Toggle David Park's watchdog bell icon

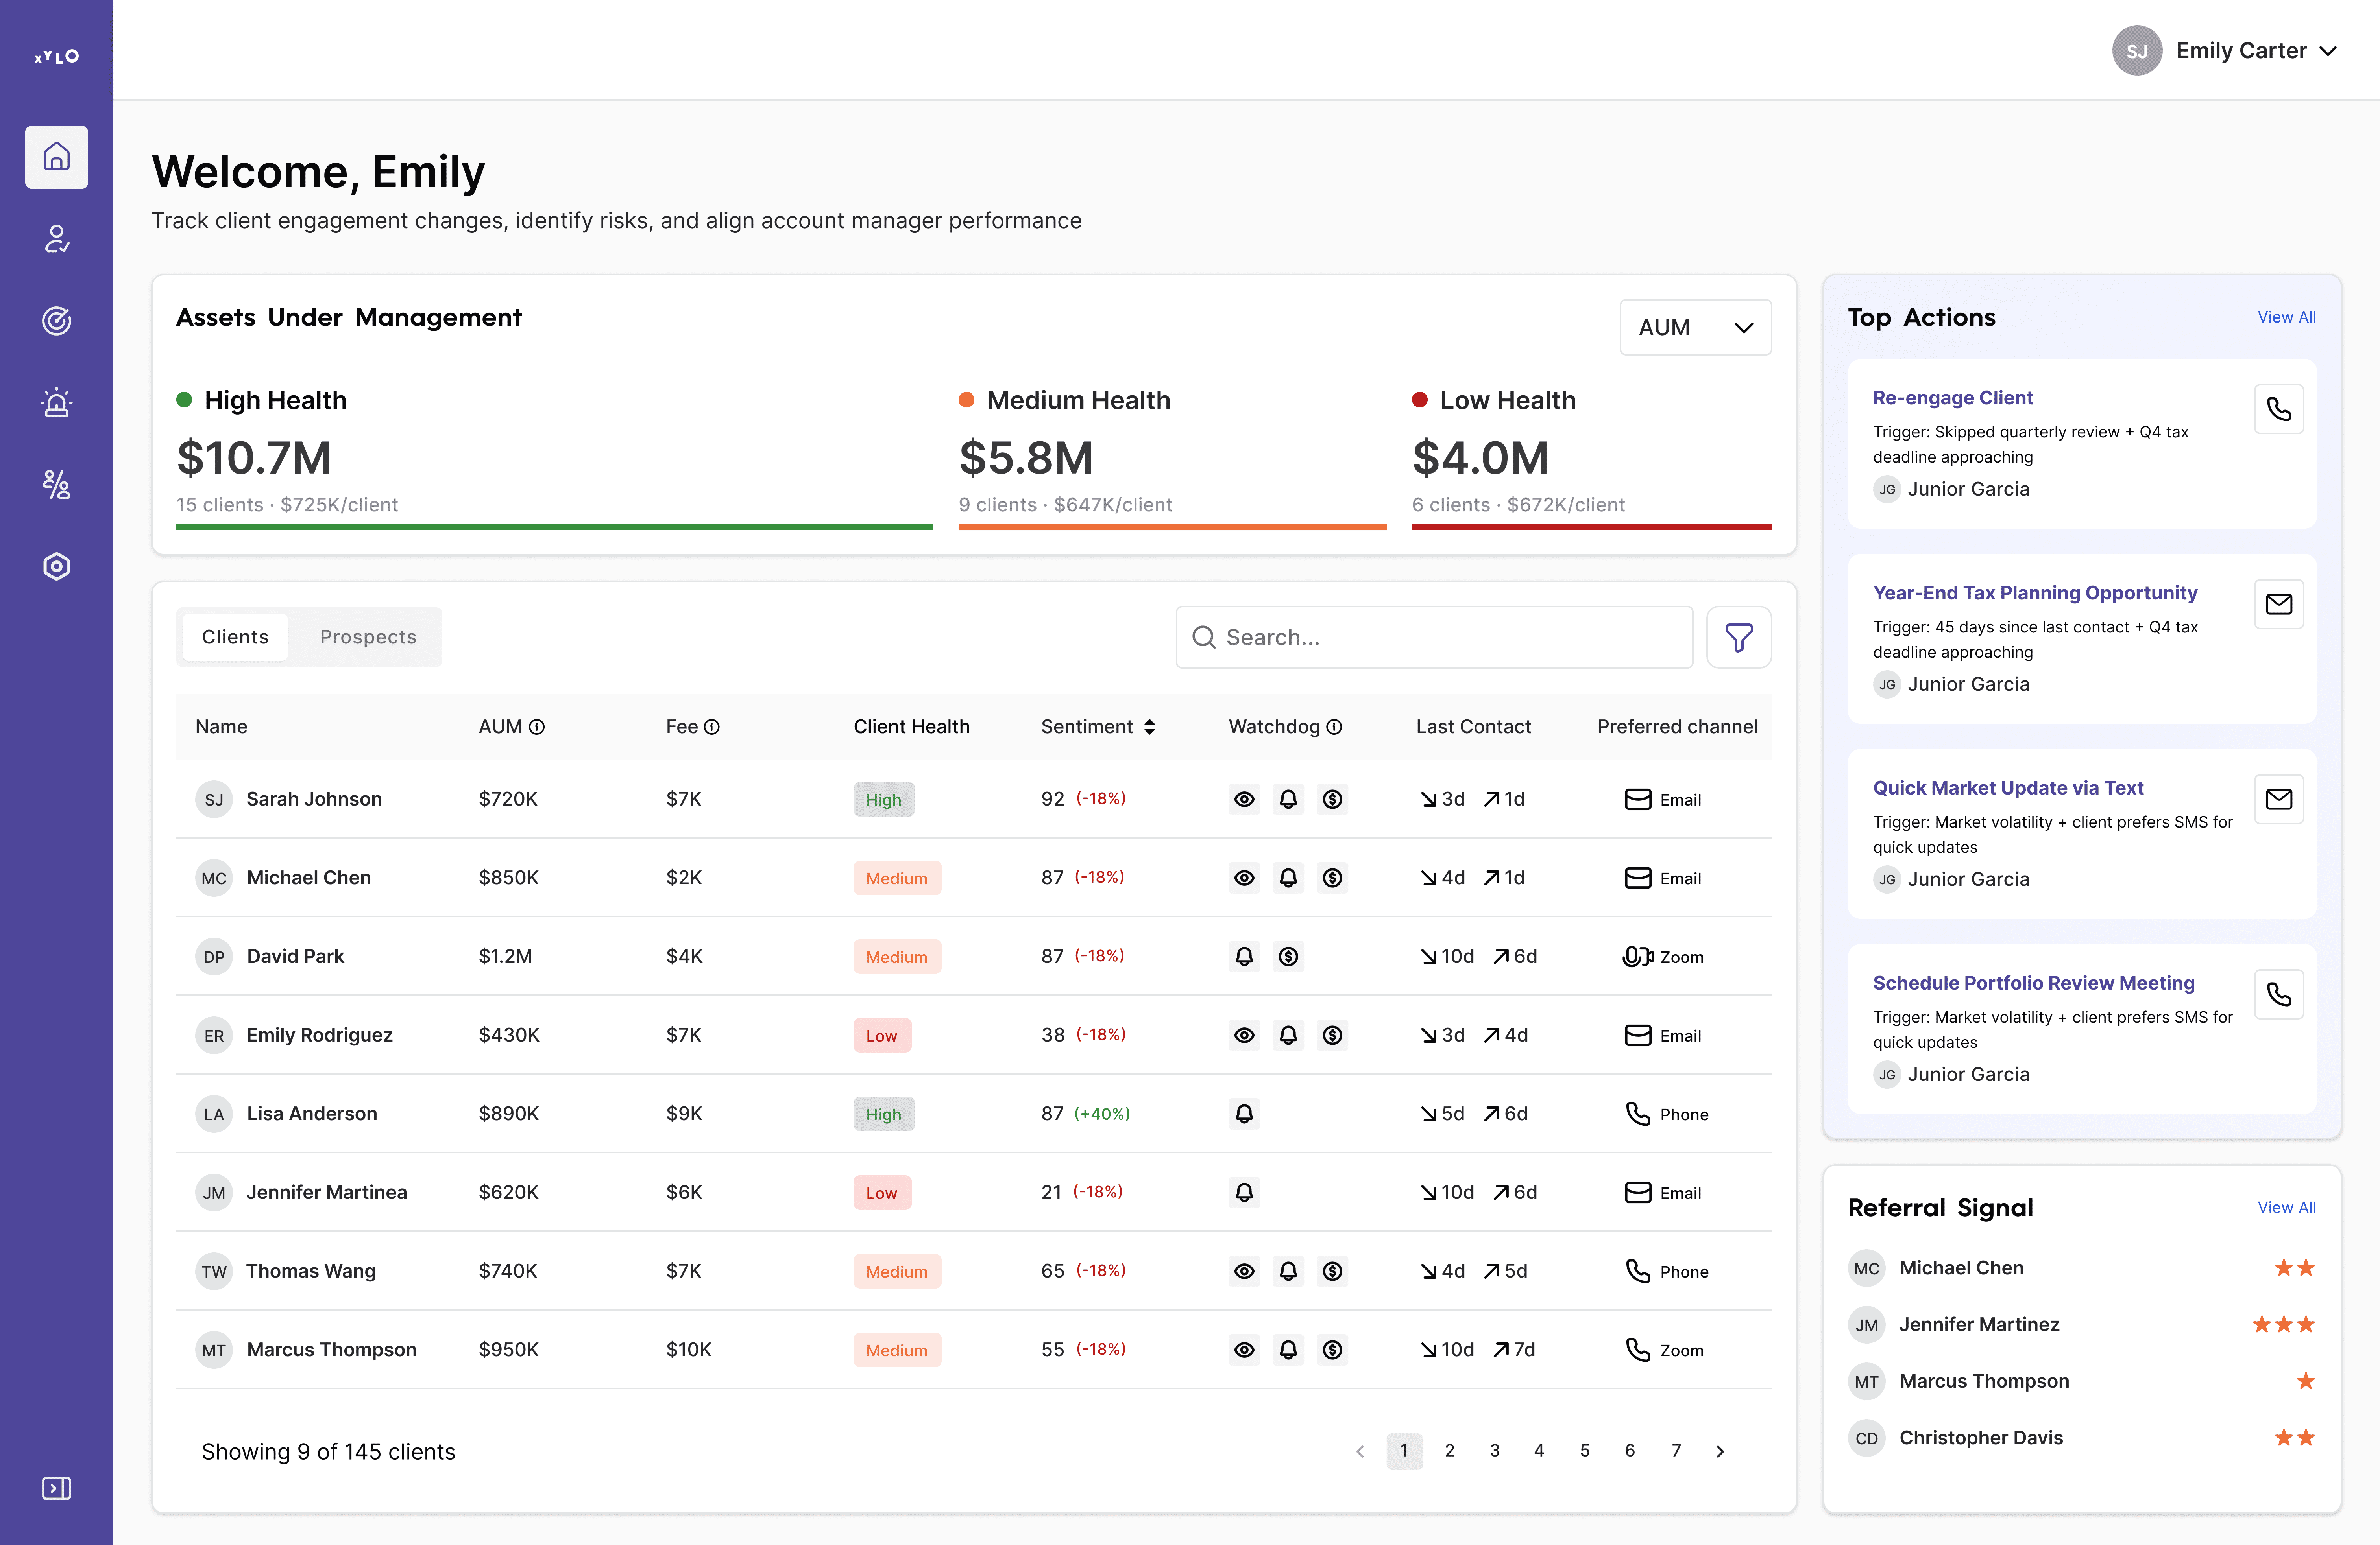1243,956
